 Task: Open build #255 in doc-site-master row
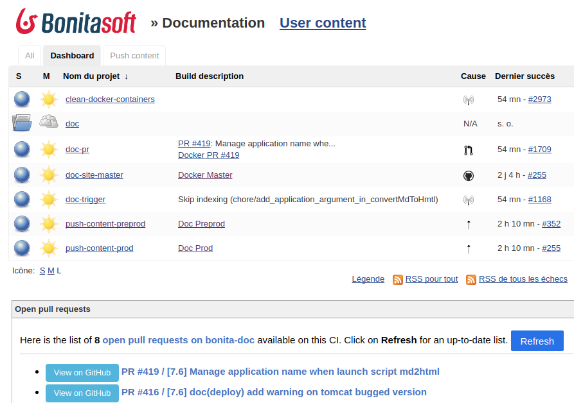(x=537, y=175)
